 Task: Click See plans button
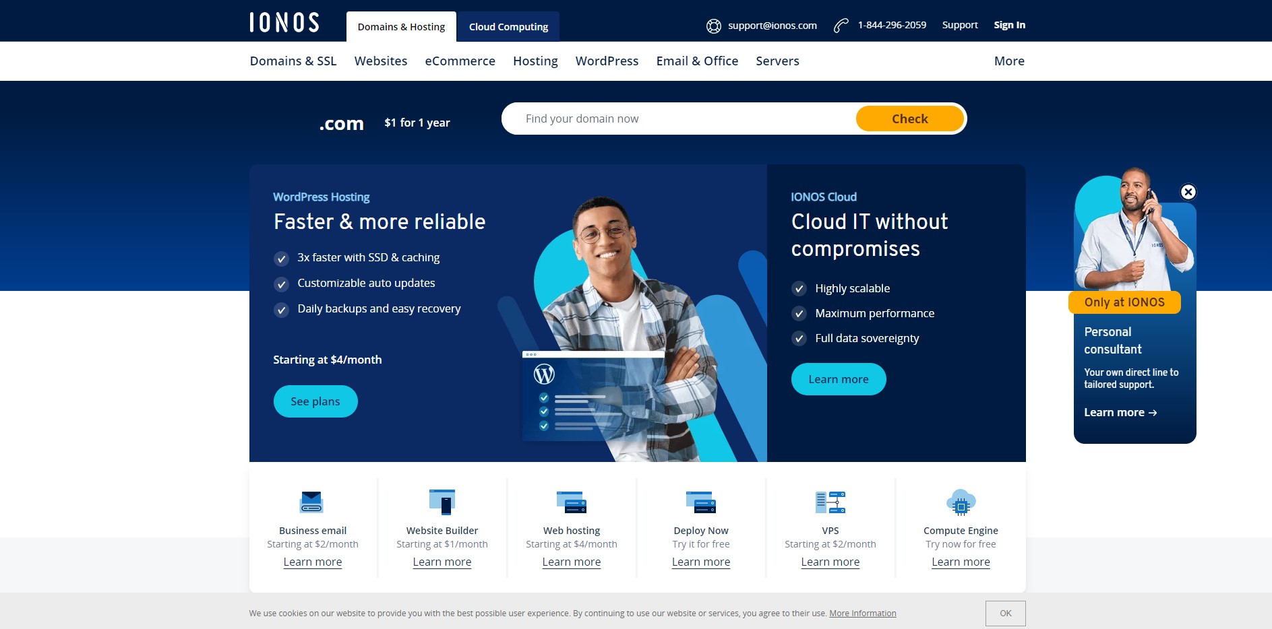pyautogui.click(x=315, y=401)
